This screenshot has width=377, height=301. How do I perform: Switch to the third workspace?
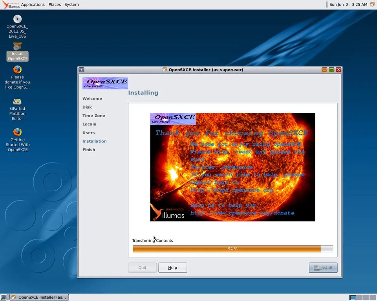(x=366, y=297)
